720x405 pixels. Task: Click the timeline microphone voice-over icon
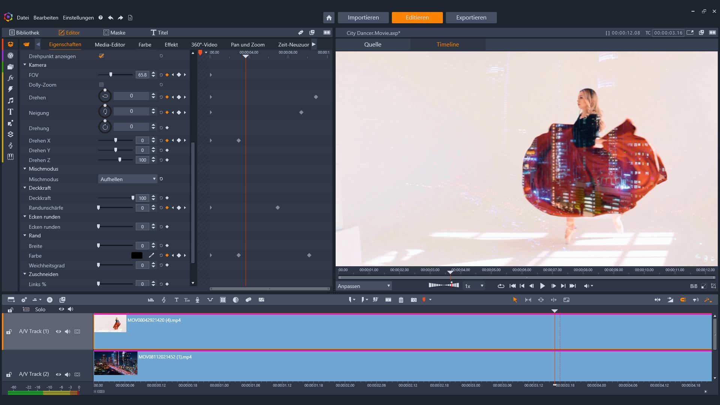197,300
